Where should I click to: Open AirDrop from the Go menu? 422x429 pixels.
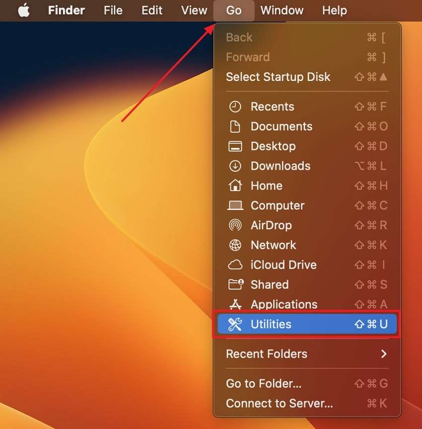tap(307, 225)
